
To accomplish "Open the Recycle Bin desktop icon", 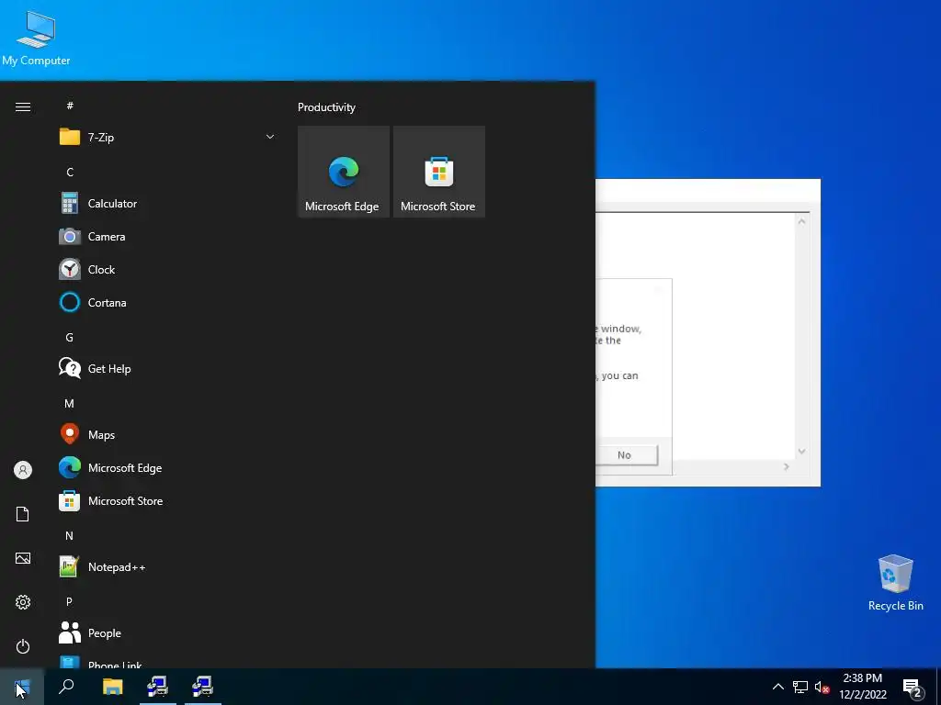I will tap(895, 583).
